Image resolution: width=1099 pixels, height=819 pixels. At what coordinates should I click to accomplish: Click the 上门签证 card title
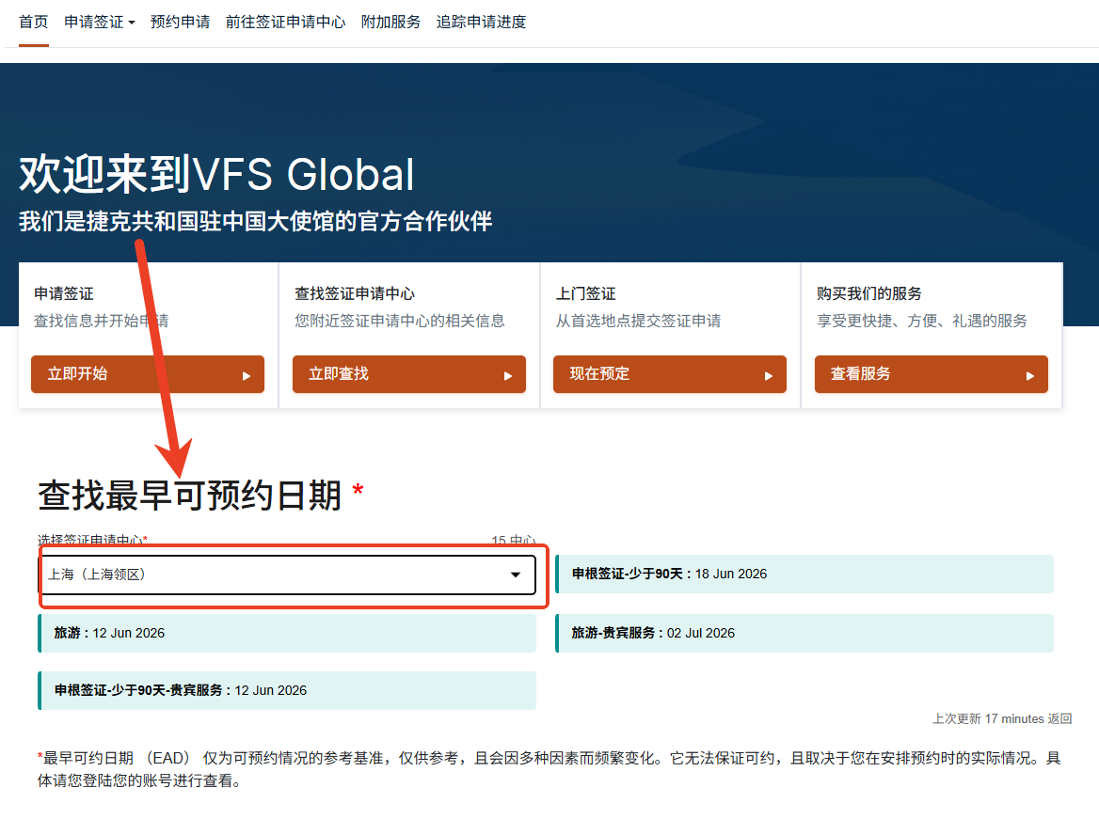tap(586, 293)
